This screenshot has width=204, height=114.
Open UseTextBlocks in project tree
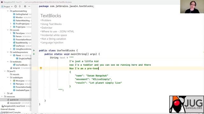(x=22, y=65)
